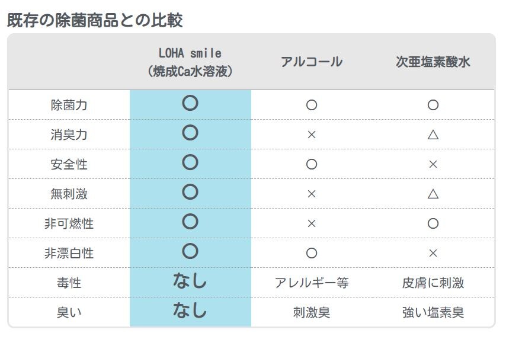Click the 次亜塩素酸水 triangle for 消臭力
Image resolution: width=506 pixels, height=352 pixels.
433,135
